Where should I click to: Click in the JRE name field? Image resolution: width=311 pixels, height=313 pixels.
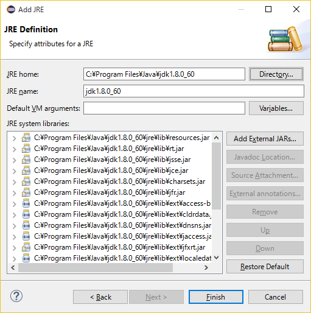point(194,91)
